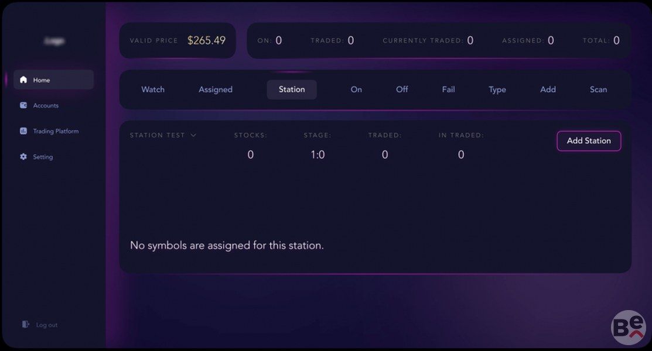Open the Scan tab
Screen dimensions: 652x351
[x=598, y=90]
